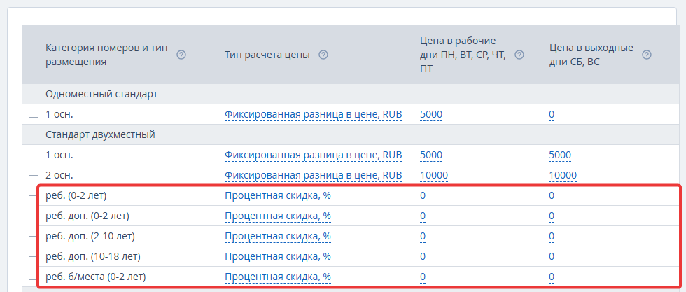Click '1 осн.' under Одноместный стандарт

(x=59, y=115)
